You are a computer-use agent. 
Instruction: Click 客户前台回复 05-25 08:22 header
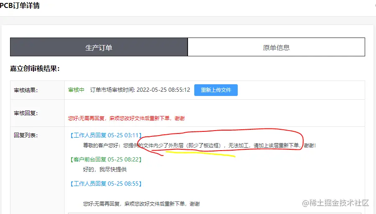pos(106,159)
